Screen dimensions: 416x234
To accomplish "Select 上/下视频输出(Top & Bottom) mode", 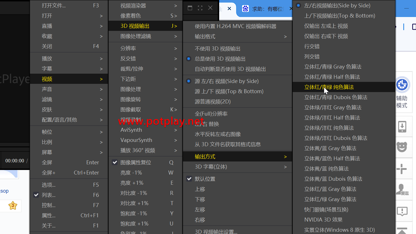I will pyautogui.click(x=344, y=16).
